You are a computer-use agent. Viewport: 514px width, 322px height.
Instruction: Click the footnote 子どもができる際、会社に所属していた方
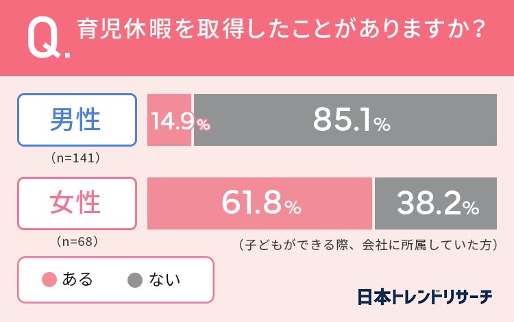367,245
